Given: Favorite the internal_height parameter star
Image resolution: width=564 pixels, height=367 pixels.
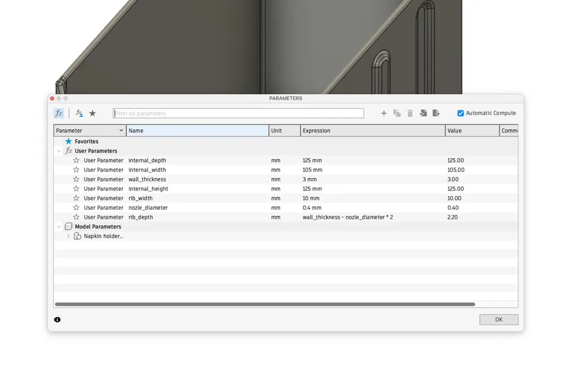Looking at the screenshot, I should pyautogui.click(x=76, y=189).
